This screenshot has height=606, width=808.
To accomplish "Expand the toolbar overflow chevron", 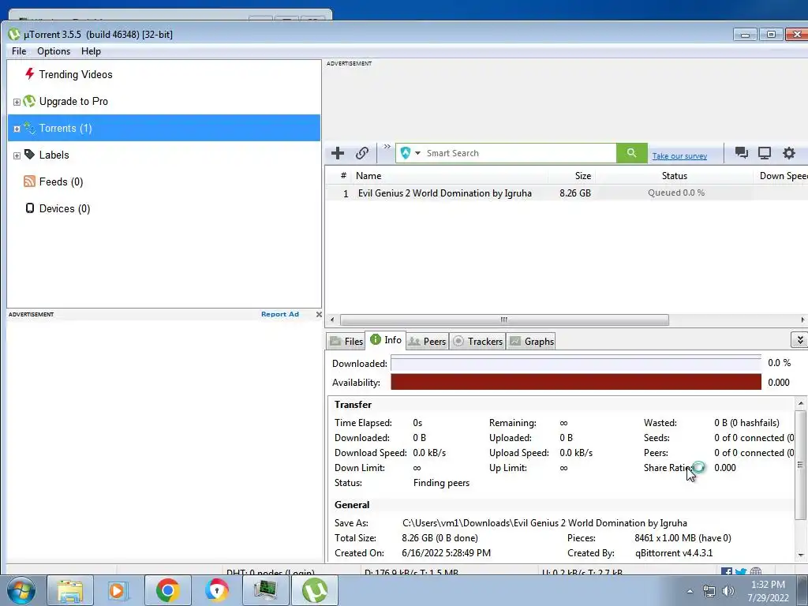I will pos(387,147).
